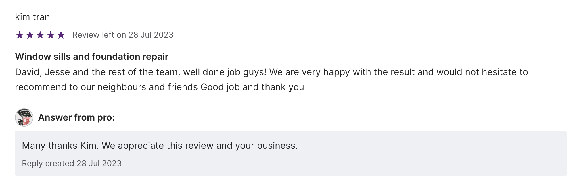The image size is (575, 182).
Task: Click 'well done job guys!' phrase
Action: tap(225, 72)
